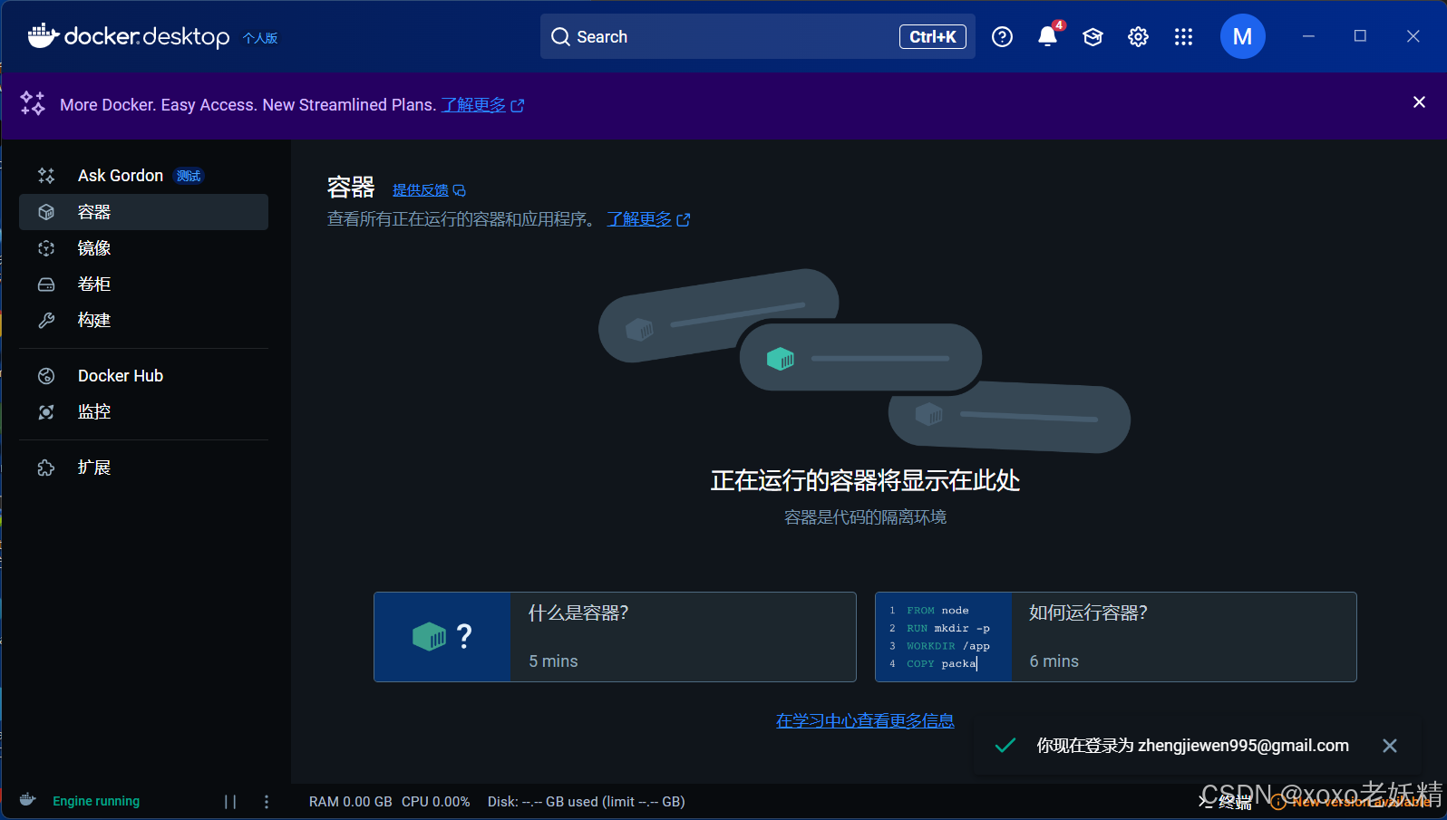1447x820 pixels.
Task: Click the 测试 beta badge beside Ask Gordon
Action: (189, 176)
